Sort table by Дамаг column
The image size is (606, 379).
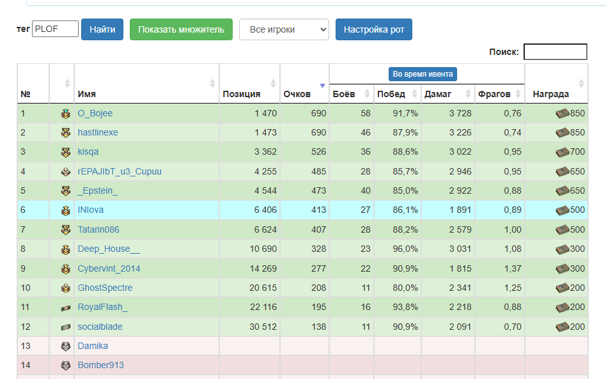coord(447,94)
